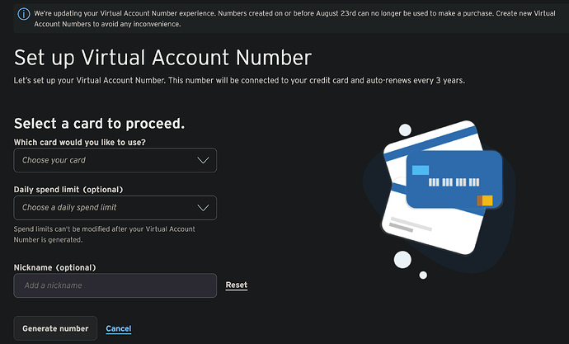Open the Choose your card dropdown

pyautogui.click(x=115, y=160)
